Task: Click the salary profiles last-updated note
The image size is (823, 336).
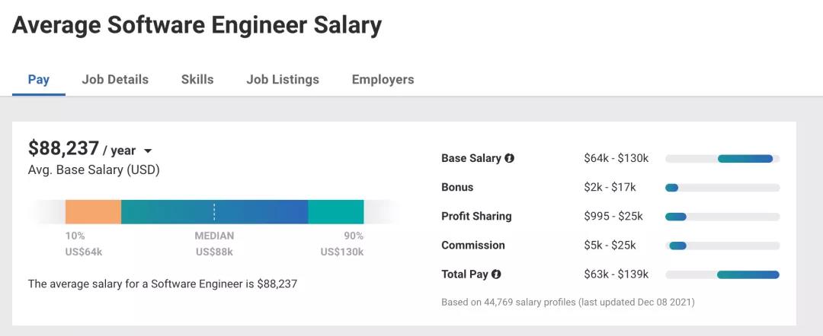Action: (568, 302)
